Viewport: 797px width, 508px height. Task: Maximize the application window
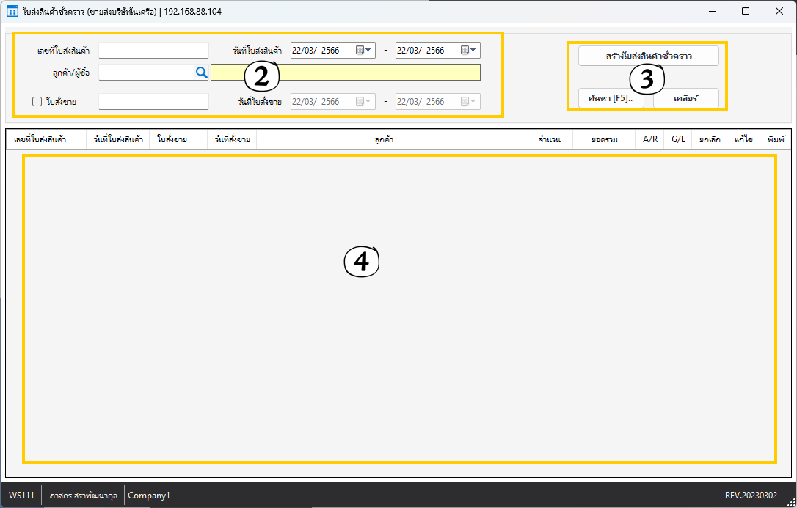(746, 12)
